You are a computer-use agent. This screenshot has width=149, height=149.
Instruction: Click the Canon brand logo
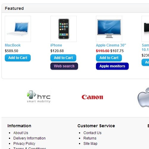coord(92,97)
